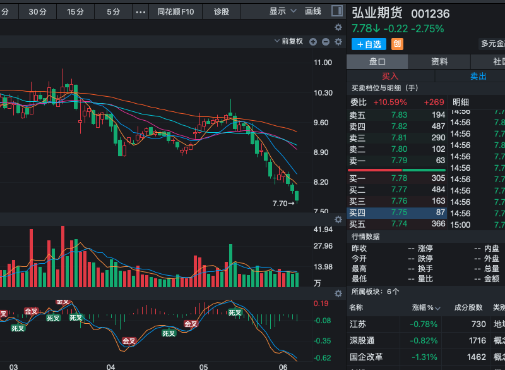Select the 卖五 7.83 order row
The image size is (505, 370).
coord(398,115)
